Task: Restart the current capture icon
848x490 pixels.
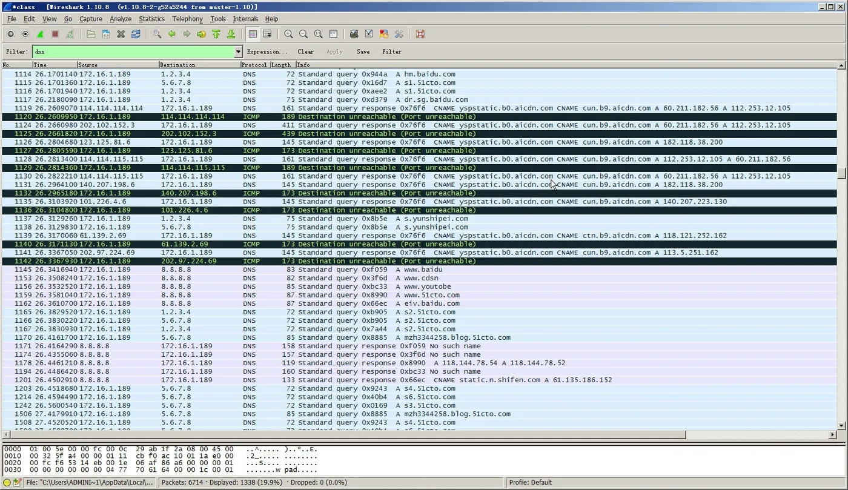Action: point(70,34)
